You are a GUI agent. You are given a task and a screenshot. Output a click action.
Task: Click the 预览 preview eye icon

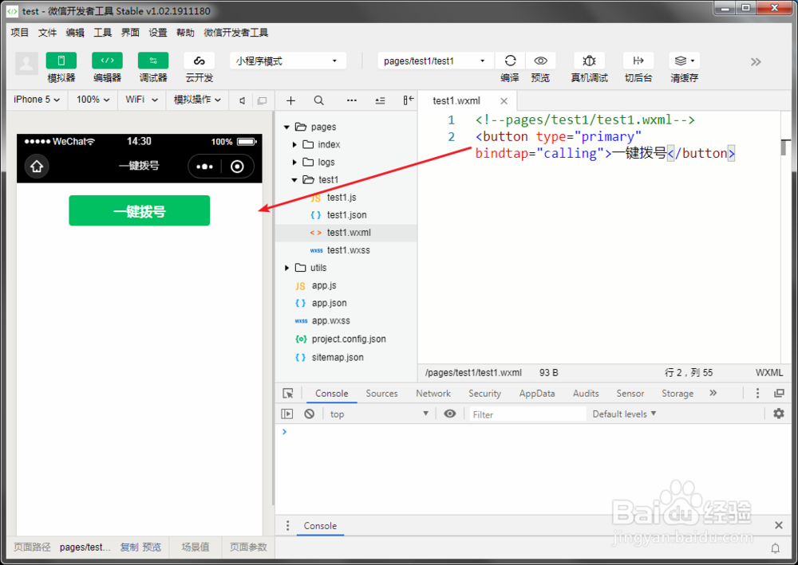(x=540, y=61)
